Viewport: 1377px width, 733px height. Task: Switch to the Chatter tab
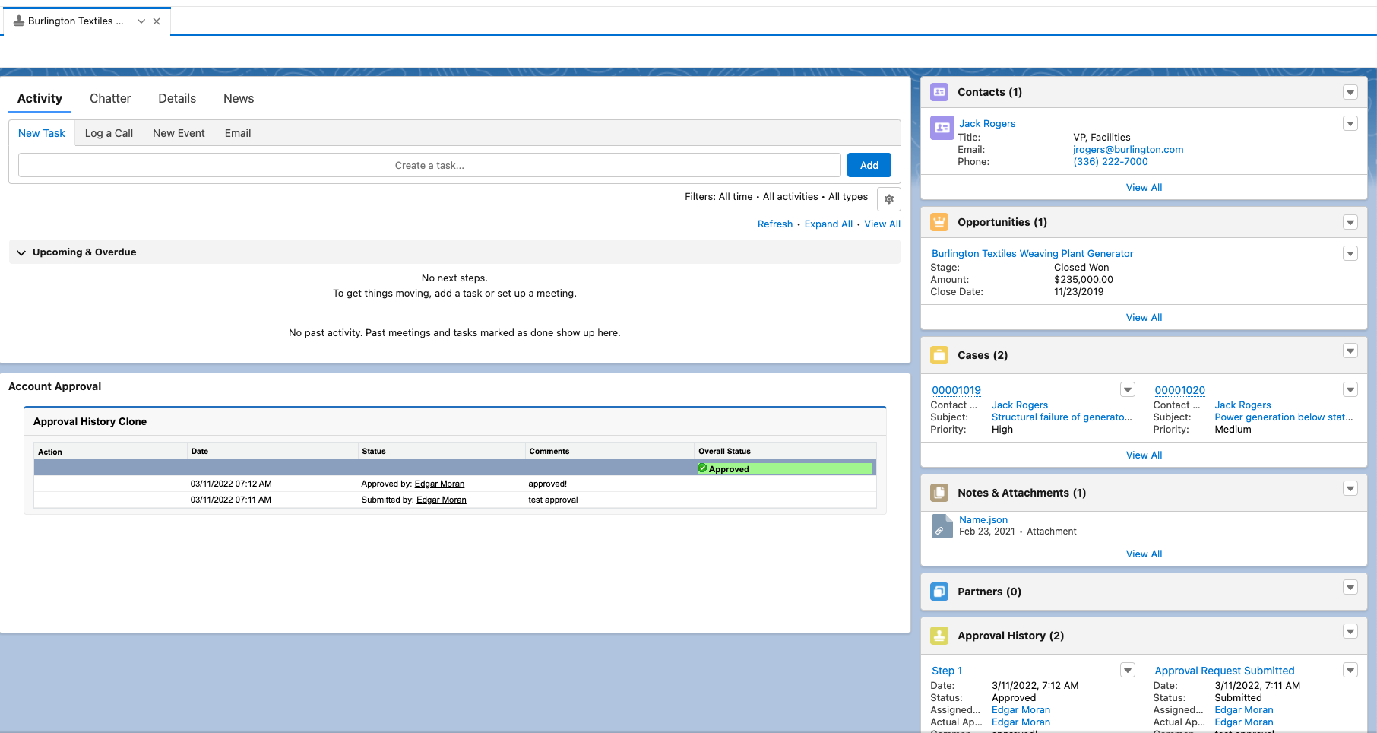click(110, 98)
